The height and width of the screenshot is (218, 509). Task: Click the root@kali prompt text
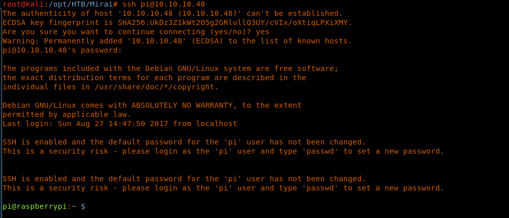20,4
